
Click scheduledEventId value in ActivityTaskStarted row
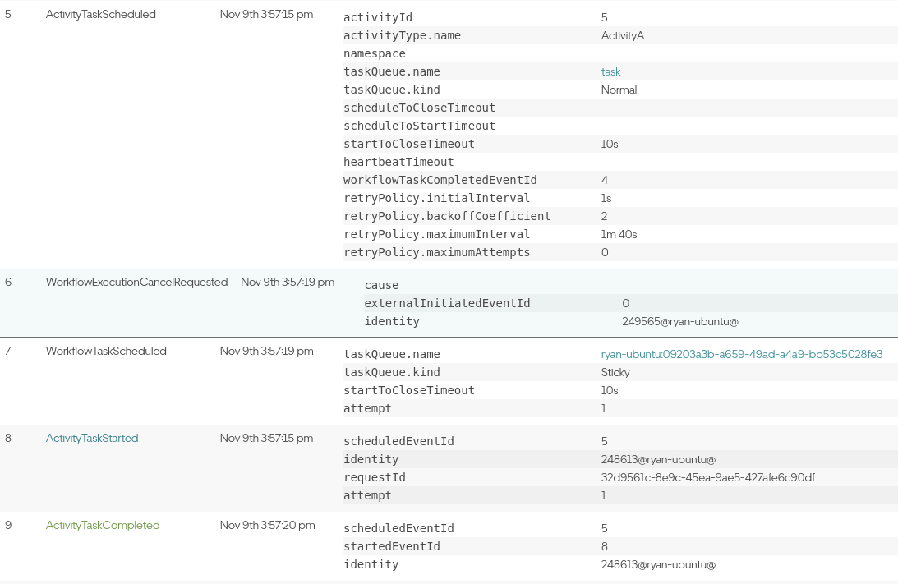604,441
